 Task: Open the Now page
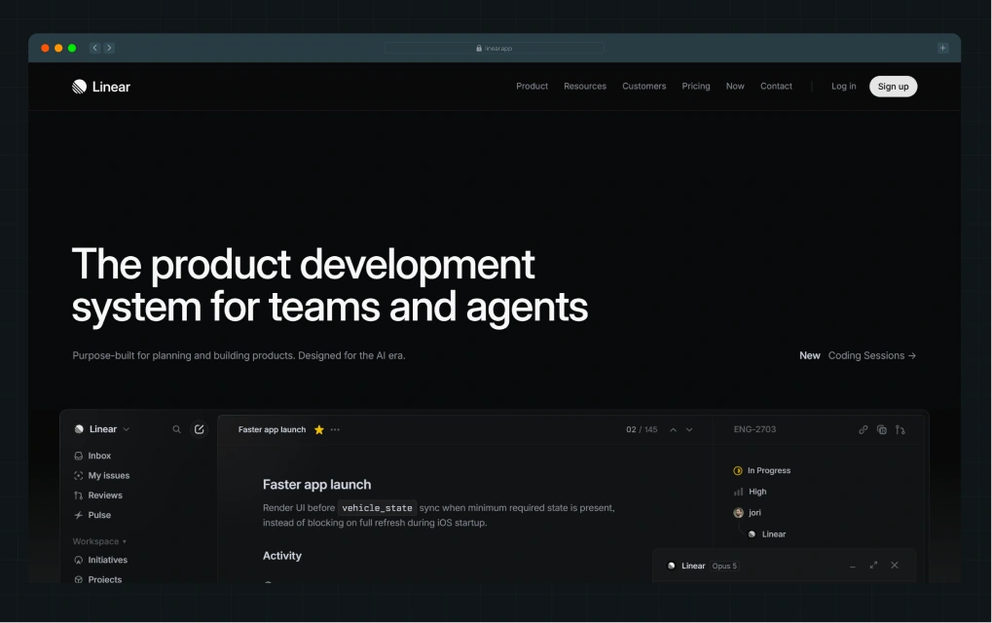click(735, 86)
